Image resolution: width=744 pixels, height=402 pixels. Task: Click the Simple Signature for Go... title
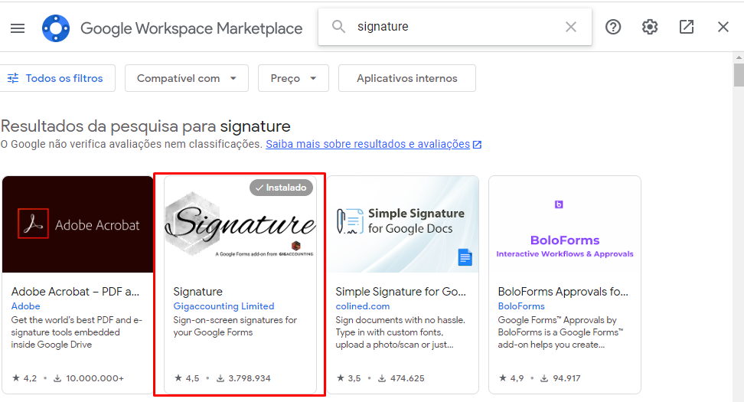[x=401, y=292]
